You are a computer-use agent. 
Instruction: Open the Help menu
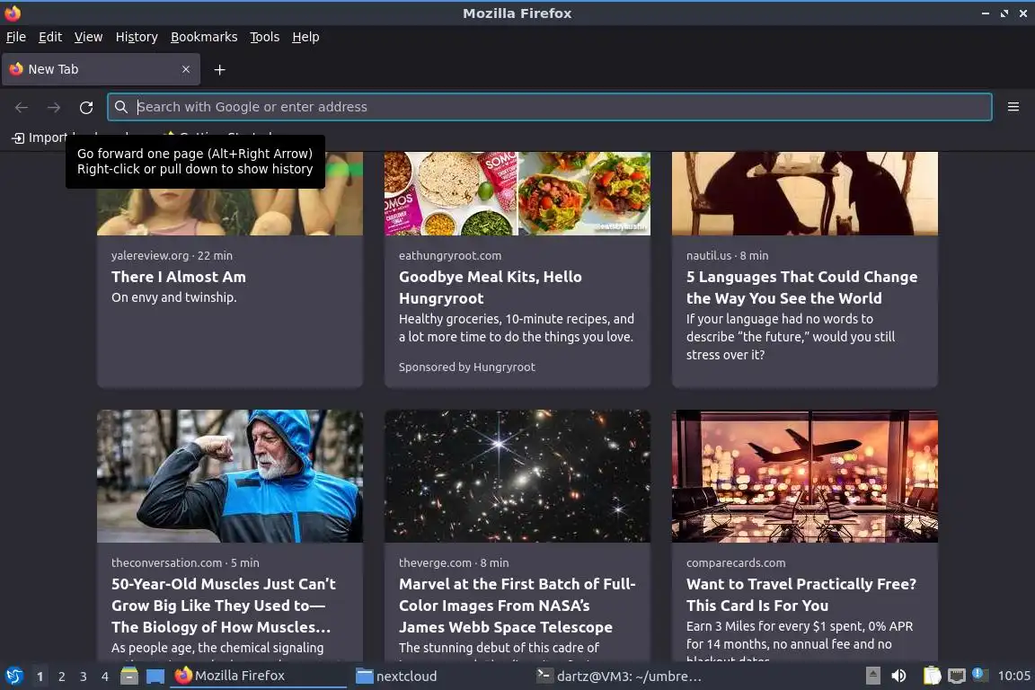click(x=305, y=37)
